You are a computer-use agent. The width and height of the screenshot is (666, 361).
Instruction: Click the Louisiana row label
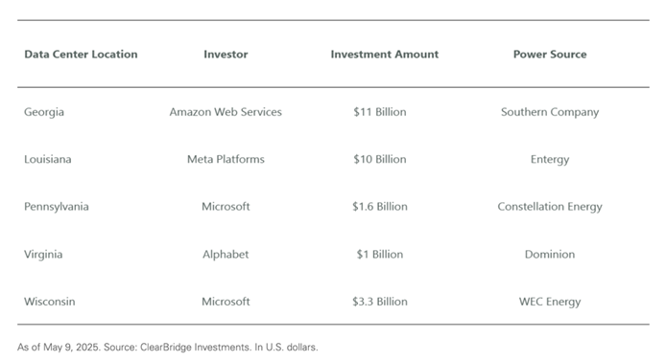(48, 159)
